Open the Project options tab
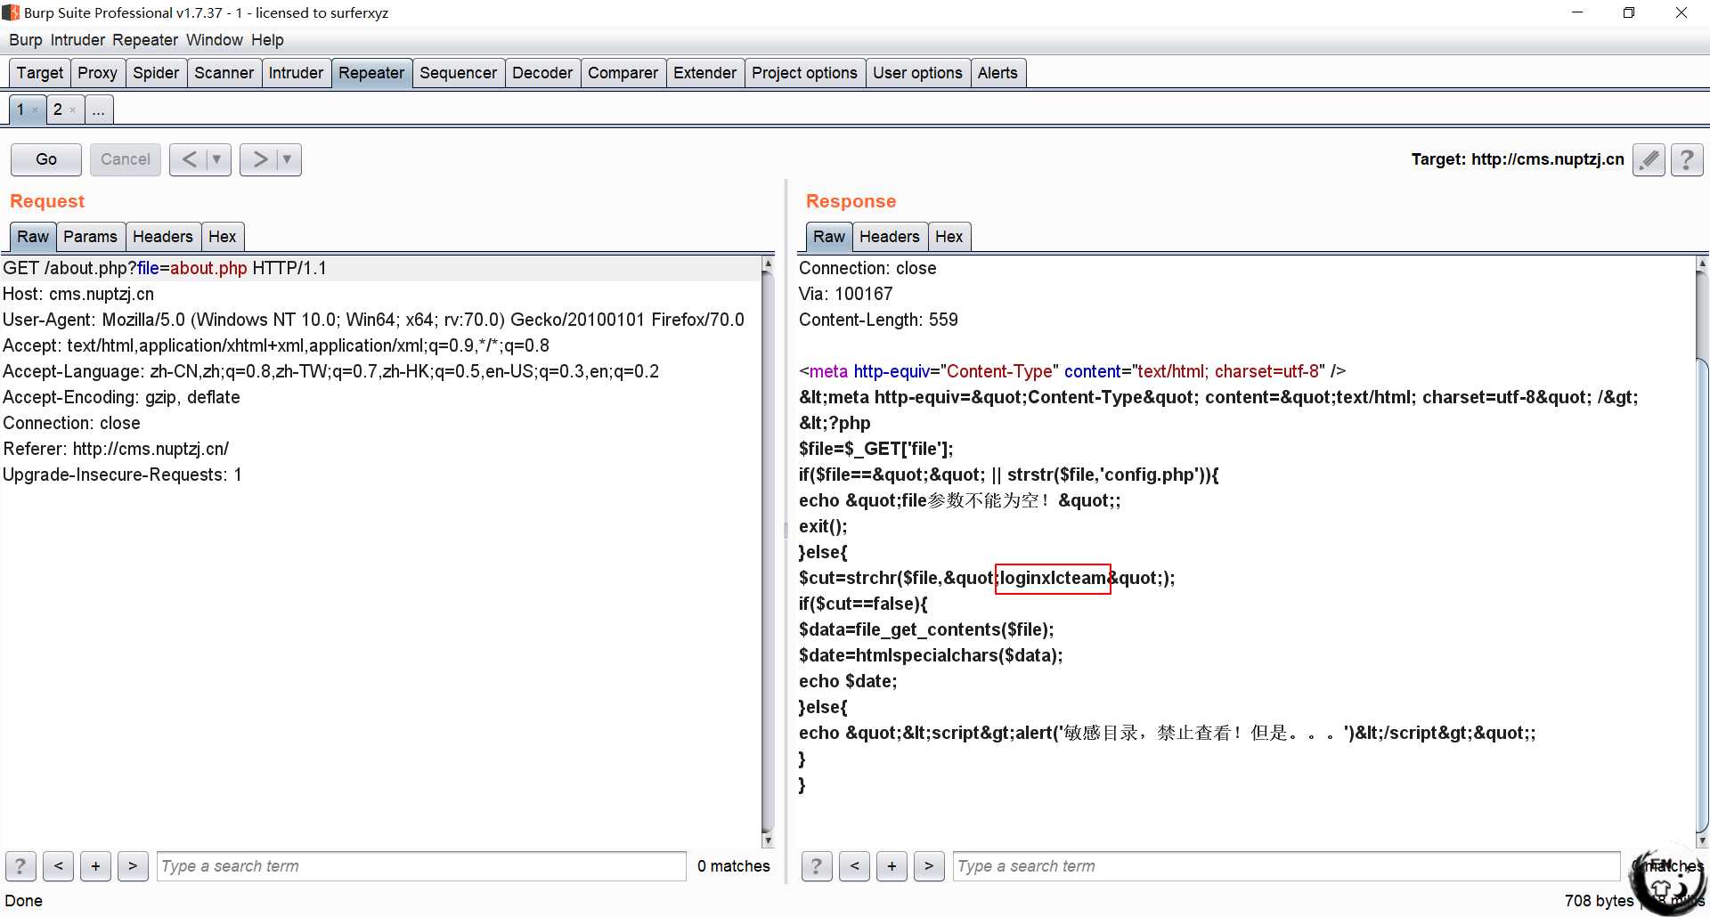1710x917 pixels. coord(804,73)
